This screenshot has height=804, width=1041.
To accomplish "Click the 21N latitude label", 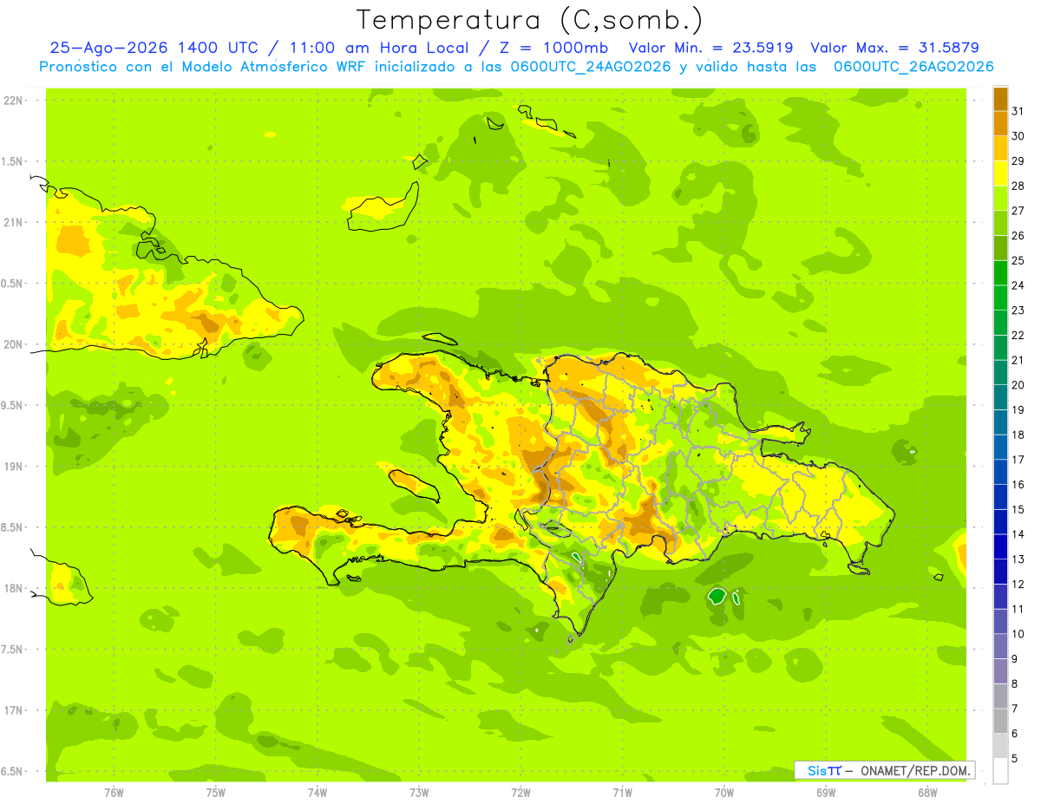I will 15,222.
